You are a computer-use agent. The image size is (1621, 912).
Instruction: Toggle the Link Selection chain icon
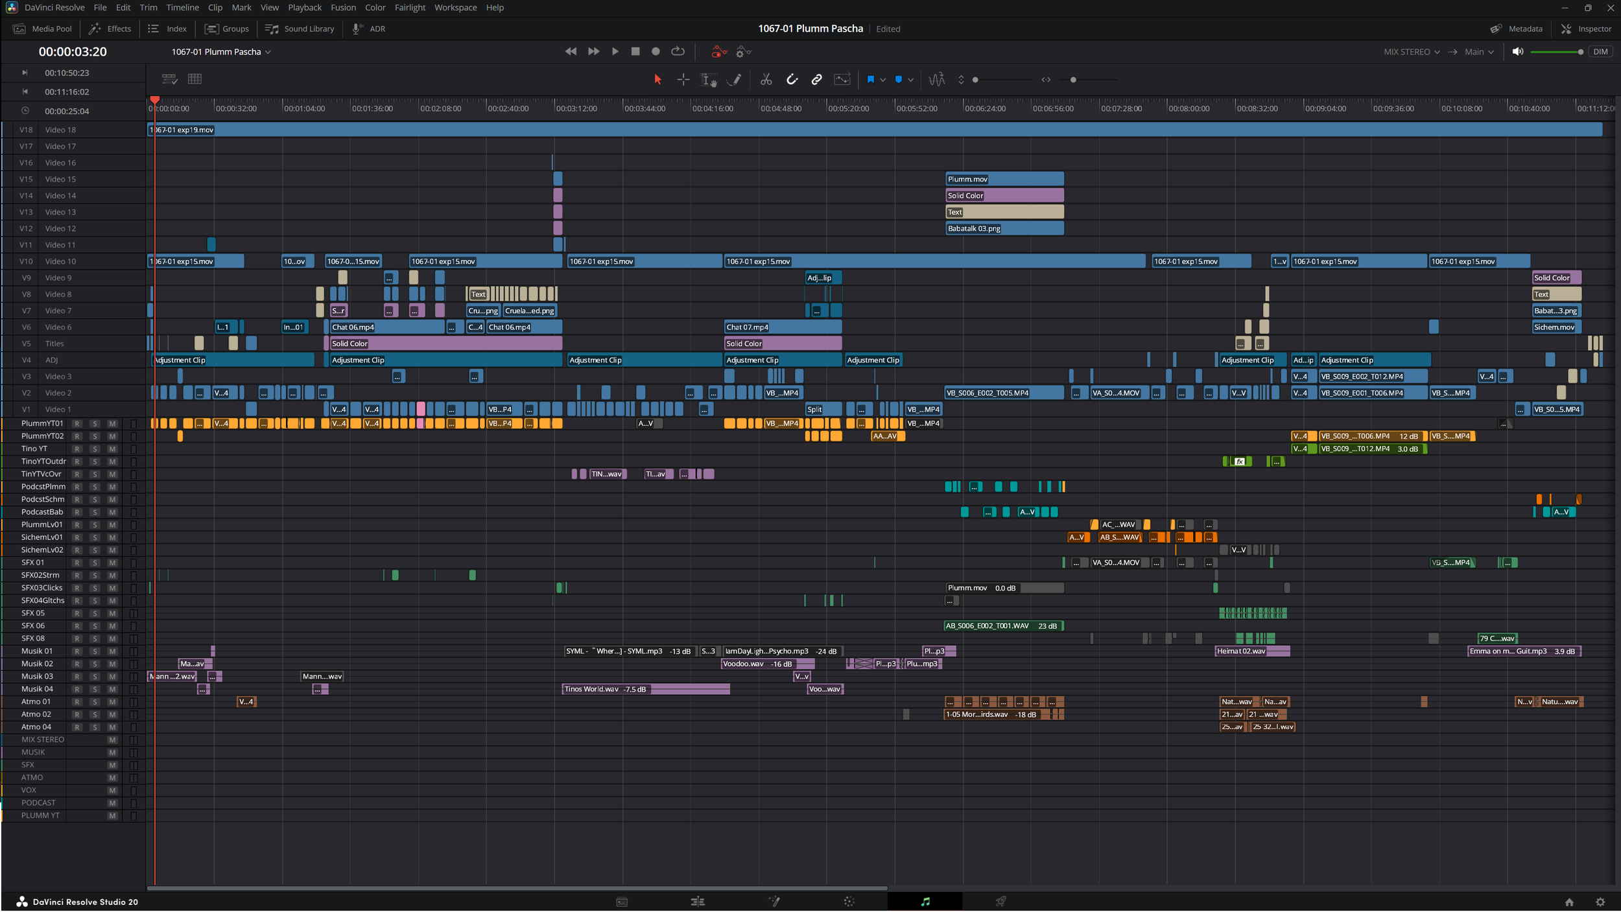pyautogui.click(x=816, y=79)
